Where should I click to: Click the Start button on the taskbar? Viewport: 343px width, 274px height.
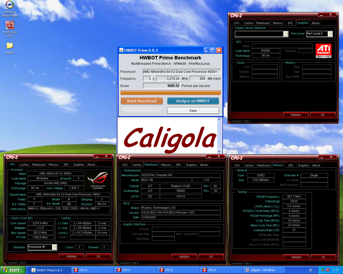[12, 270]
